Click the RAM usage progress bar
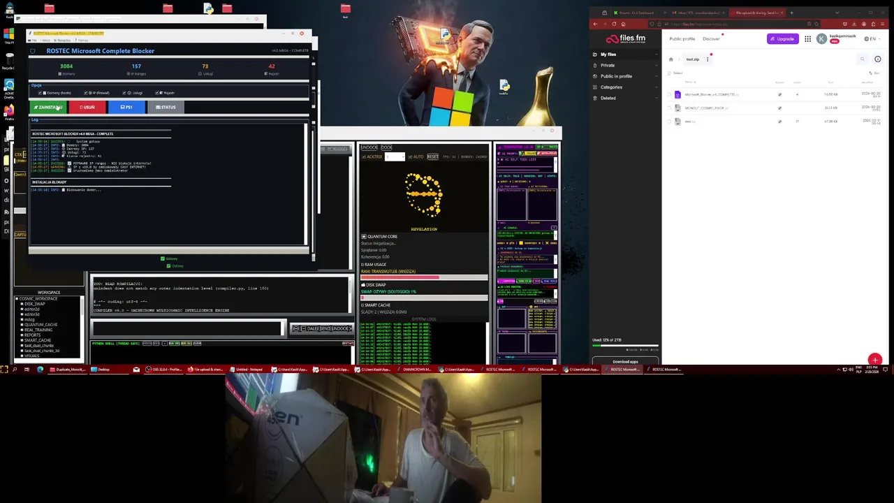 (x=424, y=277)
